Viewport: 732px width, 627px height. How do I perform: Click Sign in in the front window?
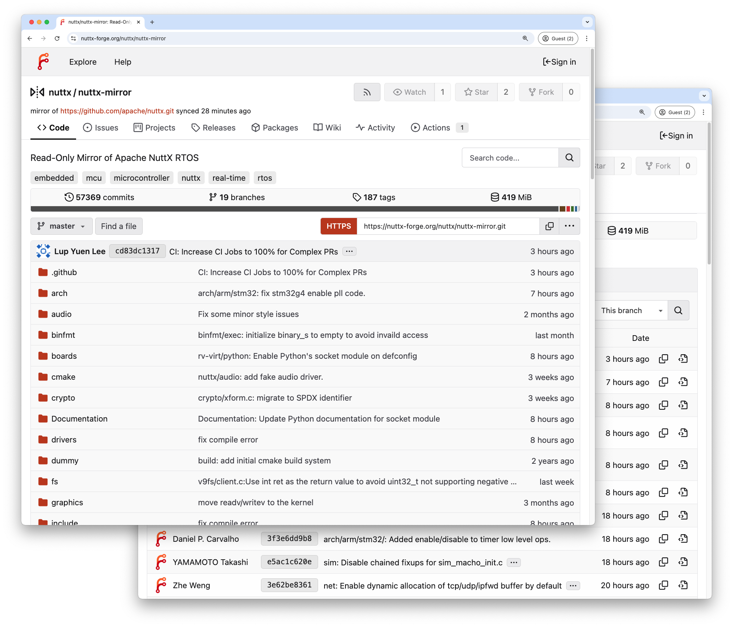click(x=559, y=62)
